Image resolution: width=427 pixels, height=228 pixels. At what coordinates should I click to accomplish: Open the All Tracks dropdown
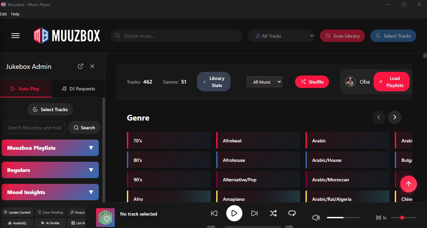tap(281, 36)
